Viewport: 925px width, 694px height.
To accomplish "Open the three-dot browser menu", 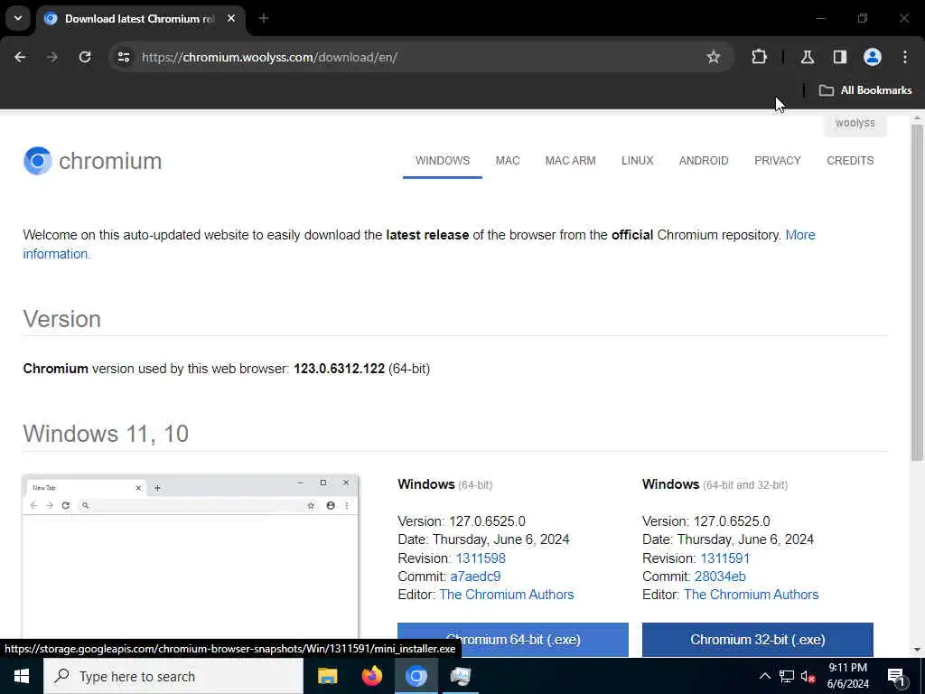I will click(905, 57).
